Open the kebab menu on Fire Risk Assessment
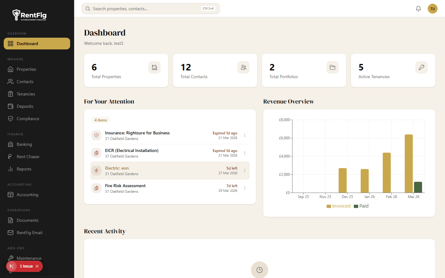The height and width of the screenshot is (278, 445). click(245, 188)
